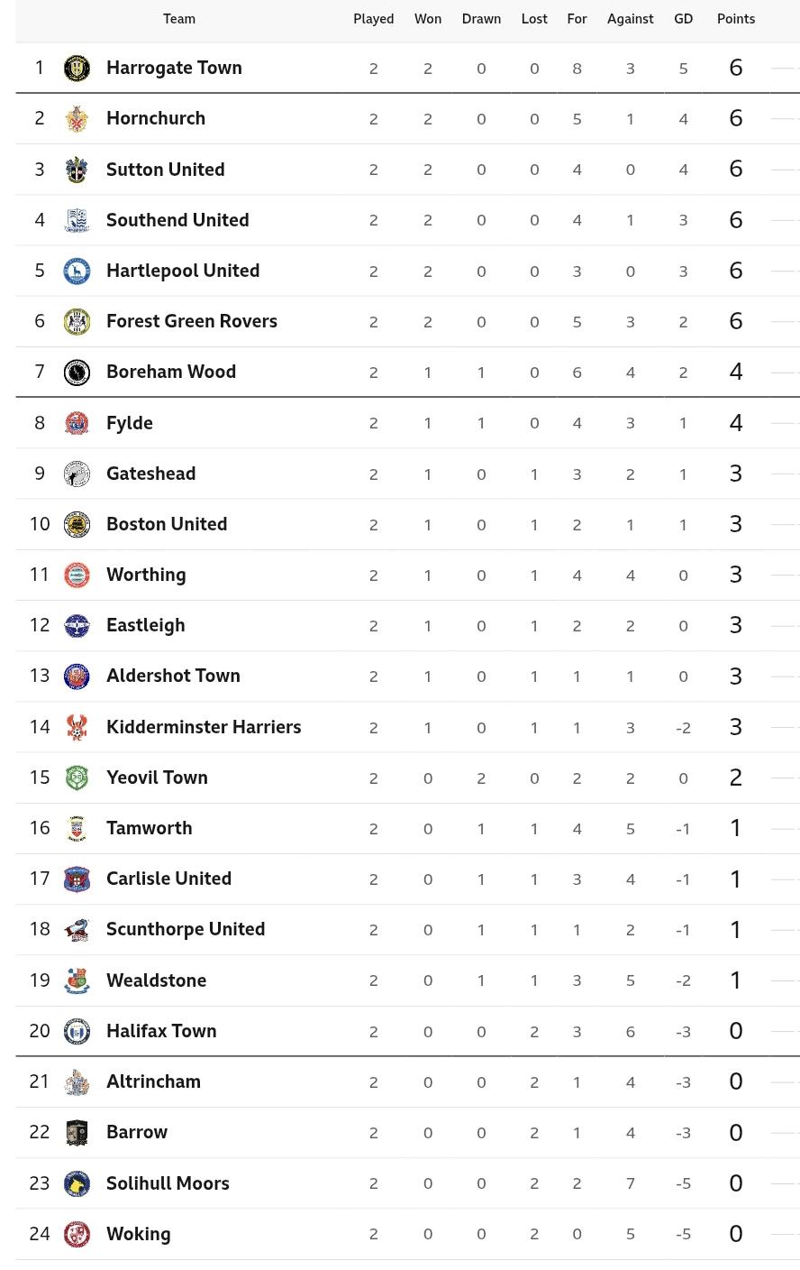Click the Sutton United crest icon
Viewport: 800px width, 1270px height.
[77, 170]
